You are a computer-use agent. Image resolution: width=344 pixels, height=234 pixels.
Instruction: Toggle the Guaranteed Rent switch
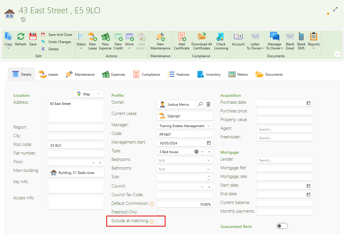coord(282,226)
